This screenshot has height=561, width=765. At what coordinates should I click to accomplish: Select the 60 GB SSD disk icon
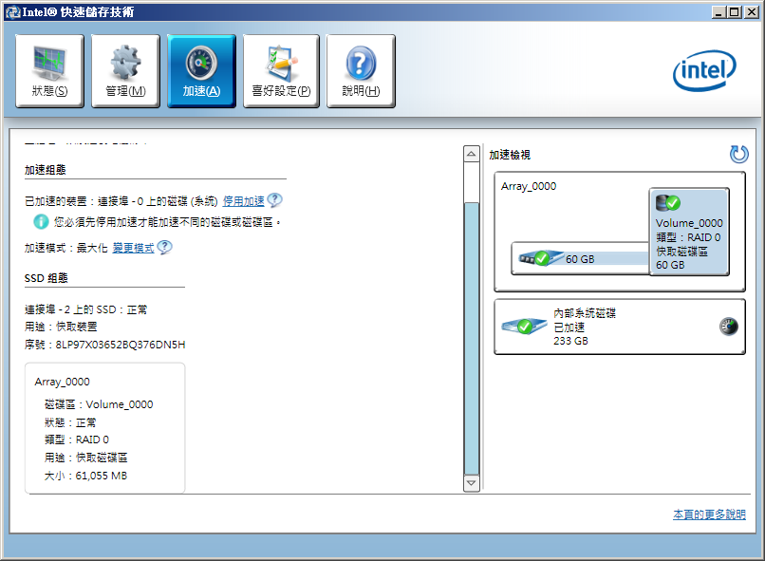[541, 257]
